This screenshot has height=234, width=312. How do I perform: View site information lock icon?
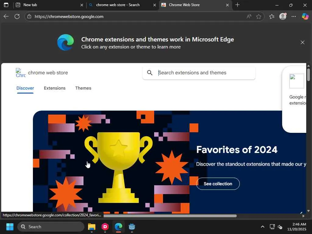coord(29,16)
